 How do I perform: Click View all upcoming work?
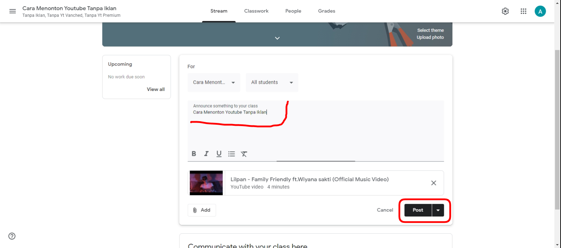[x=156, y=89]
